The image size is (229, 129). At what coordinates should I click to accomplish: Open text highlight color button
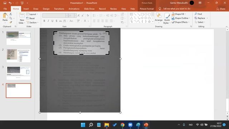pos(79,21)
